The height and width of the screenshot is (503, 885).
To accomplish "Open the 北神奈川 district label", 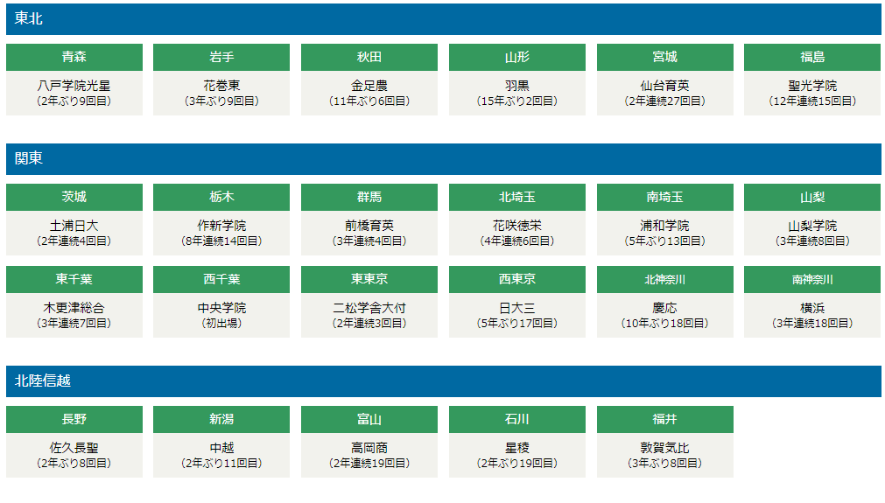I will [665, 279].
